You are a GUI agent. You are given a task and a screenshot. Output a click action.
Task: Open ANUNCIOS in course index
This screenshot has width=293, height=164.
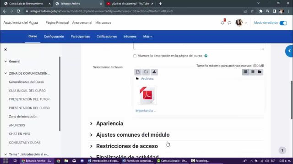(17, 125)
